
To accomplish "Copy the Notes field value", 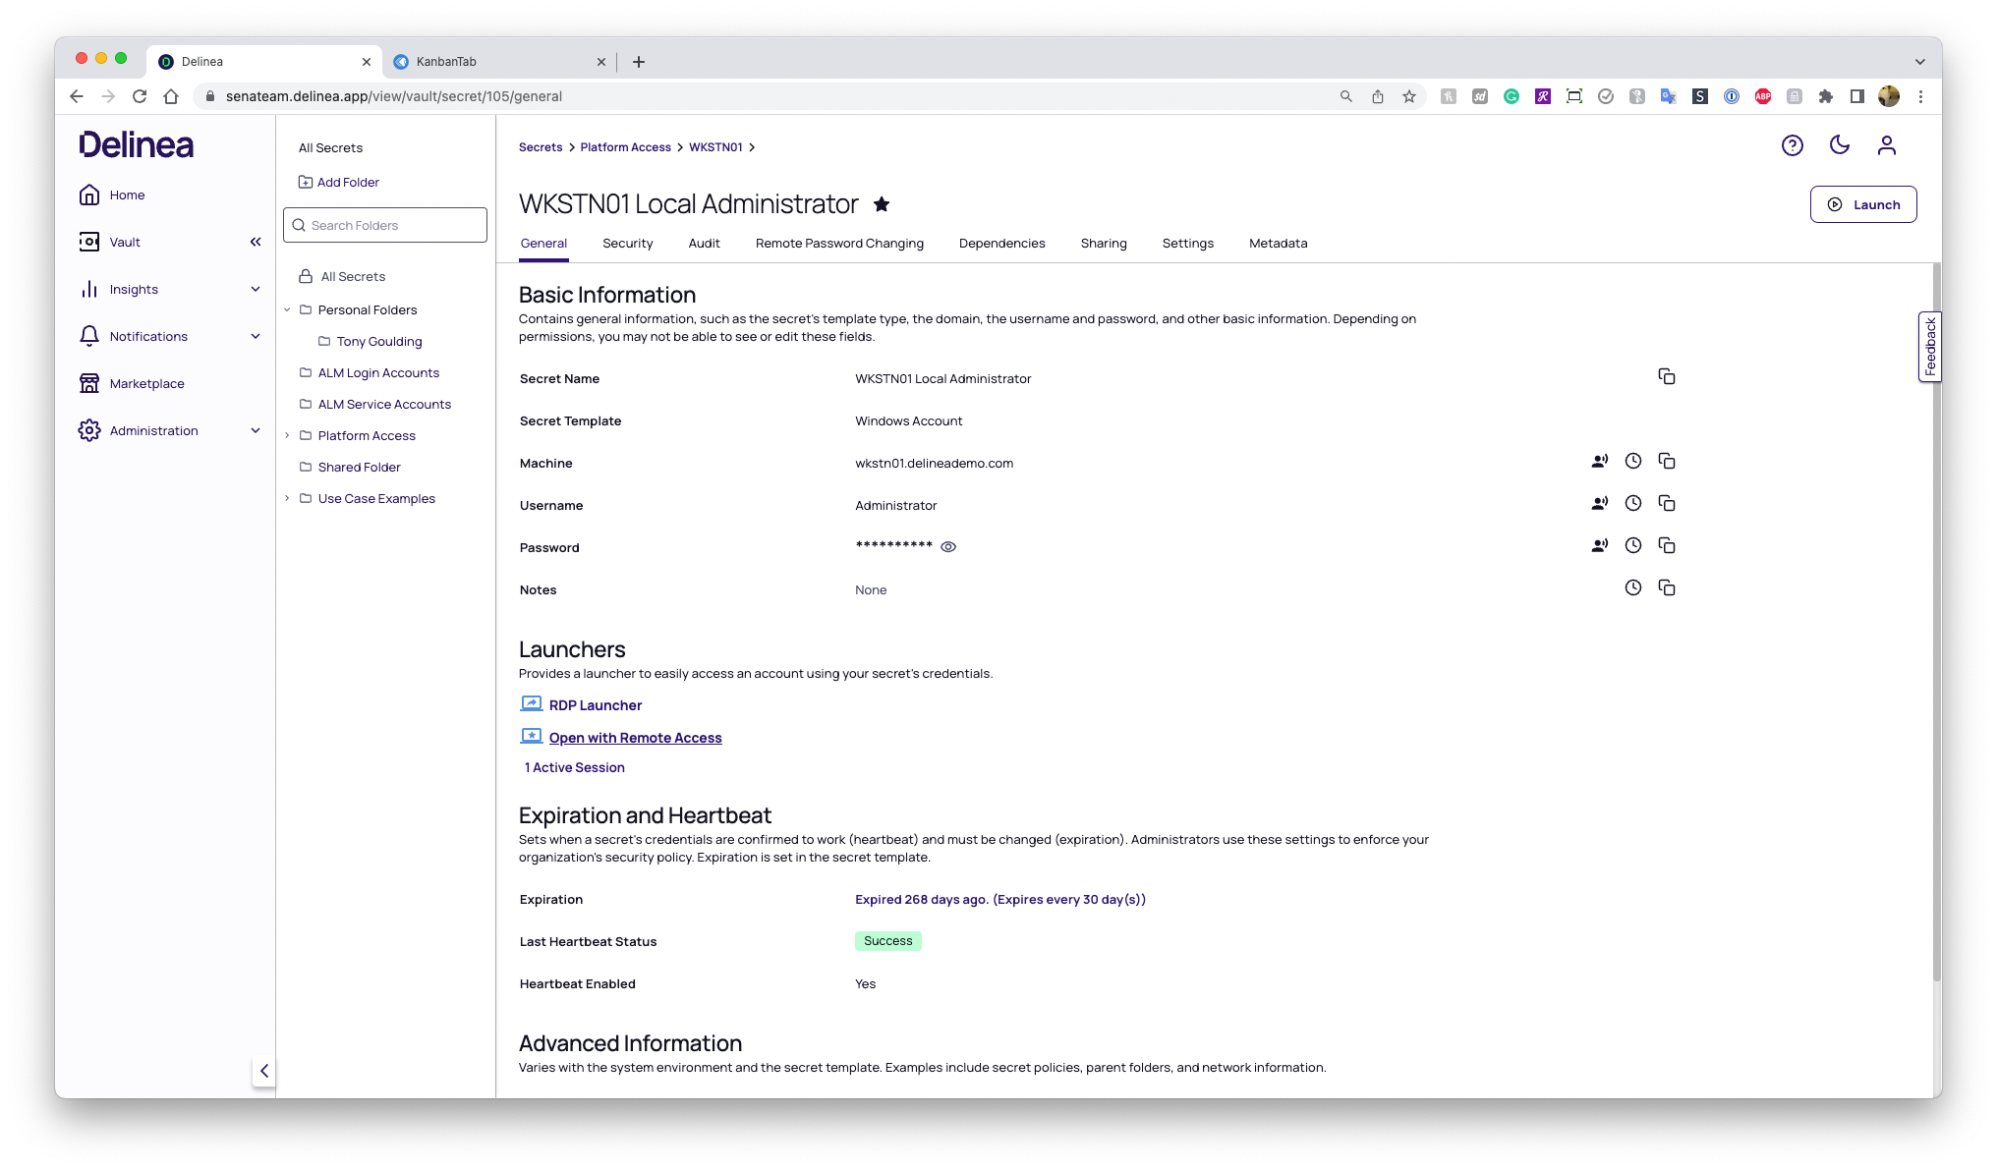I will point(1666,588).
